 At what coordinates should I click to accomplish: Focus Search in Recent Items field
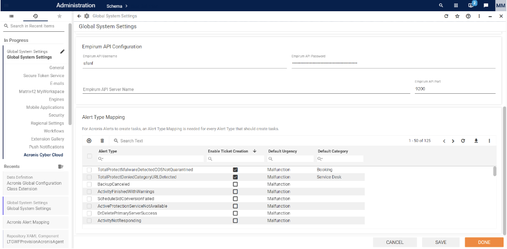pos(34,26)
